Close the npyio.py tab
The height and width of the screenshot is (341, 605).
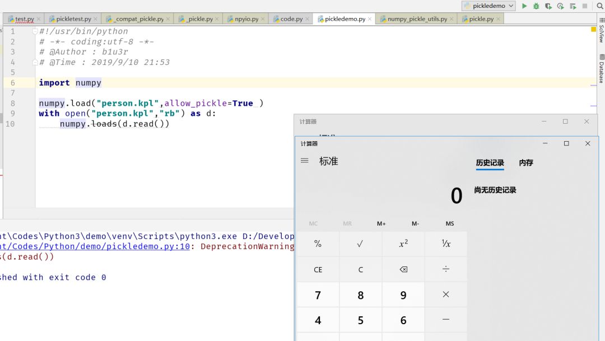pos(263,19)
